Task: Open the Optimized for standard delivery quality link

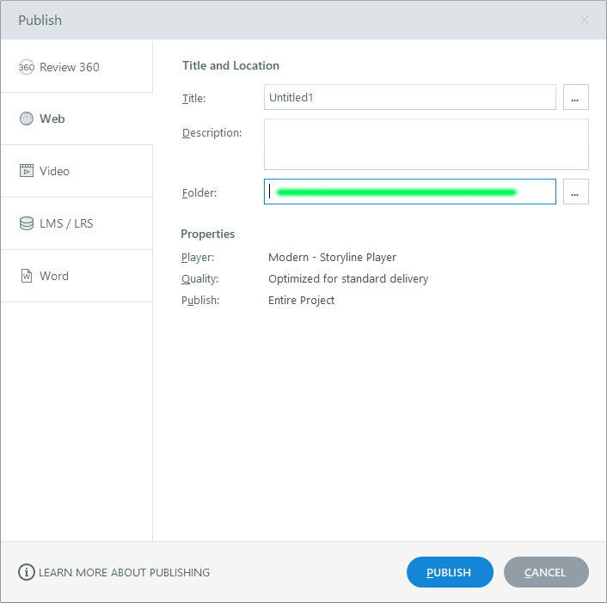Action: point(347,278)
